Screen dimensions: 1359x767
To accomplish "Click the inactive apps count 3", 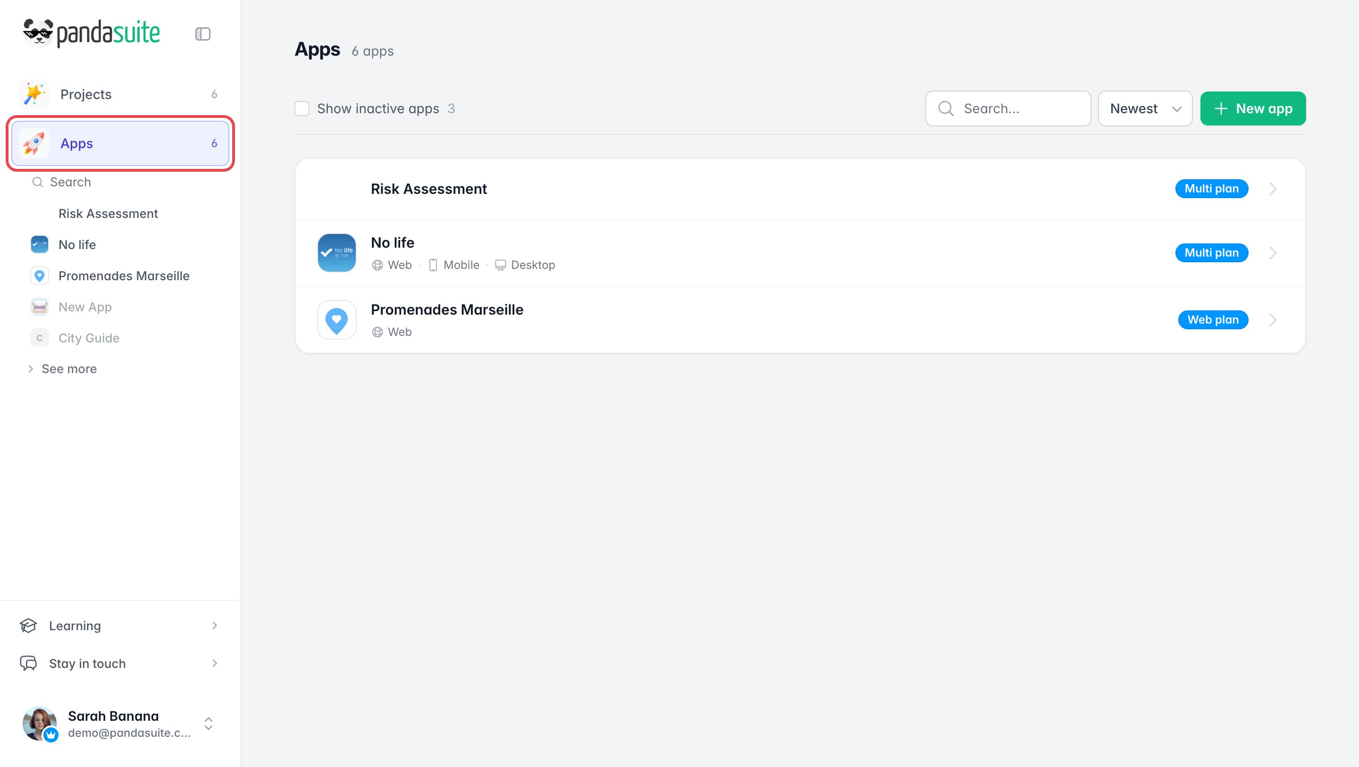I will pos(451,108).
